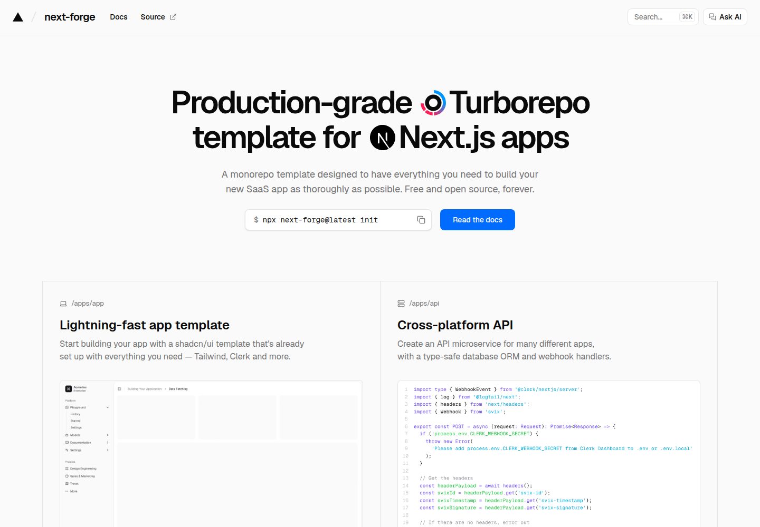Open the Source navigation link

(x=153, y=17)
